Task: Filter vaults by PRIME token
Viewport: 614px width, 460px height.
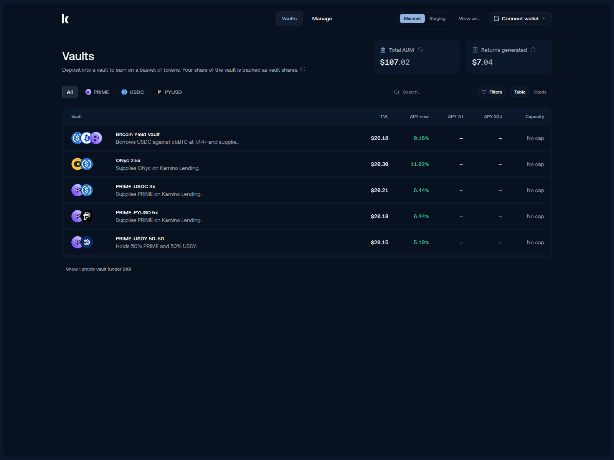Action: (x=97, y=92)
